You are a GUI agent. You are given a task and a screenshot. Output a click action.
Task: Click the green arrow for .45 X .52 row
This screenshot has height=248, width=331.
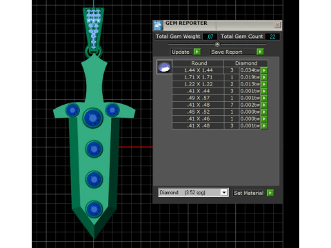click(264, 112)
